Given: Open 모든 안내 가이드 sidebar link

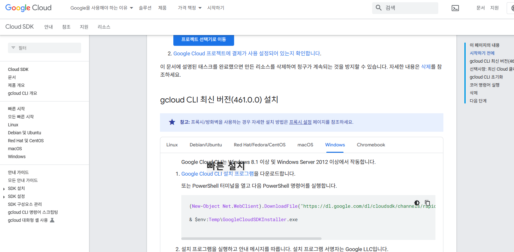Looking at the screenshot, I should pyautogui.click(x=23, y=180).
